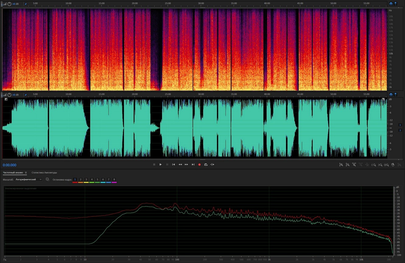Click the Stop button in transport
Image resolution: width=405 pixels, height=263 pixels.
click(154, 164)
